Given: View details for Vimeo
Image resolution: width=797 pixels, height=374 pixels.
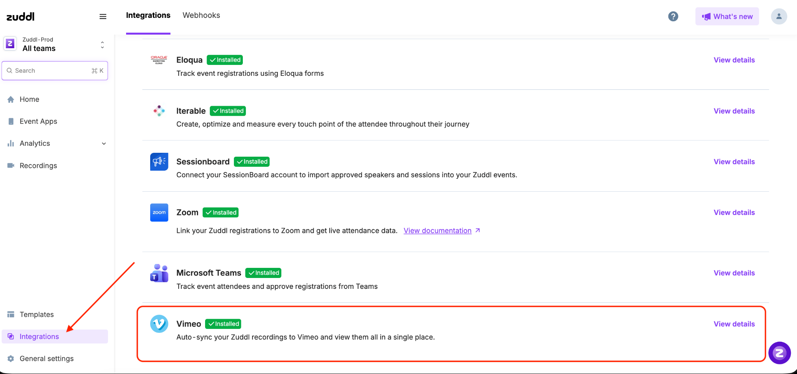Looking at the screenshot, I should [734, 324].
